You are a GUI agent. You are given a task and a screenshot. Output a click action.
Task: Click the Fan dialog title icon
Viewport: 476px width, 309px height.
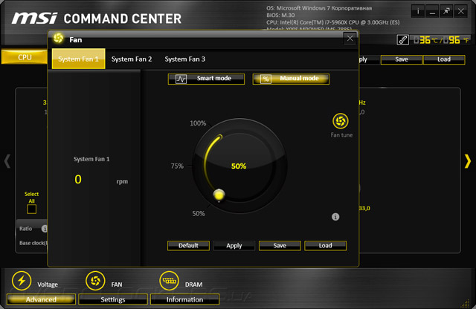click(x=58, y=39)
